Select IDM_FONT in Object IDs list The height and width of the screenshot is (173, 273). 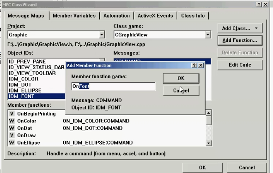(x=37, y=96)
